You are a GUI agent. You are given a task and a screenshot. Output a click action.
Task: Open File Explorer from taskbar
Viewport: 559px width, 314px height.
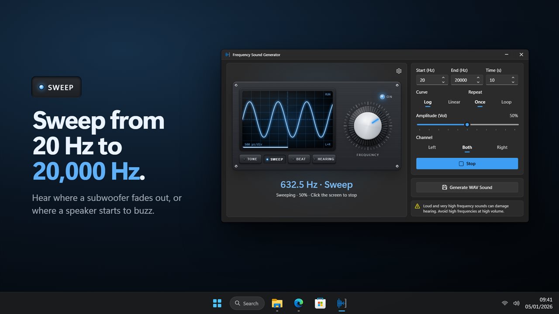(277, 303)
